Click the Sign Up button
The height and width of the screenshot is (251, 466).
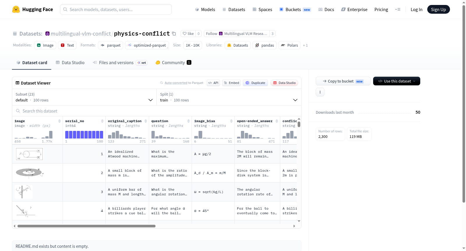[438, 9]
